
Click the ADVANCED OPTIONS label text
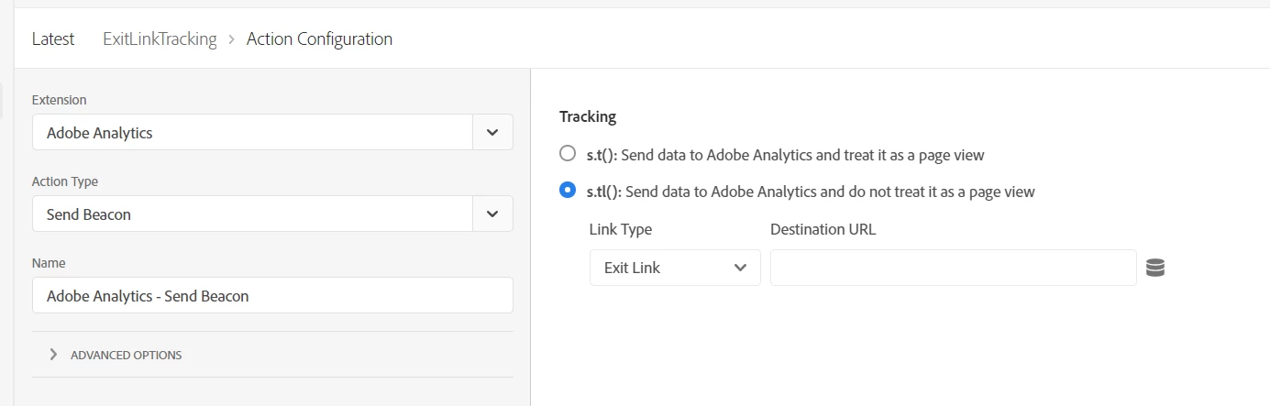[x=127, y=355]
